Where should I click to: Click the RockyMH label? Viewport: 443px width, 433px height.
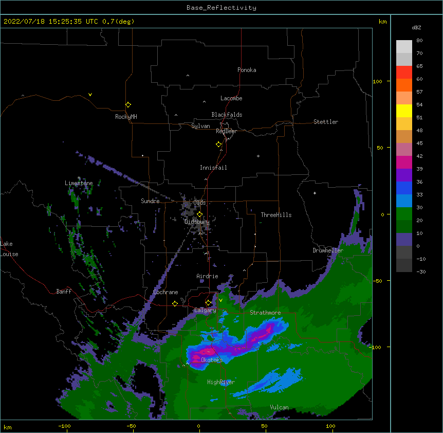click(126, 117)
